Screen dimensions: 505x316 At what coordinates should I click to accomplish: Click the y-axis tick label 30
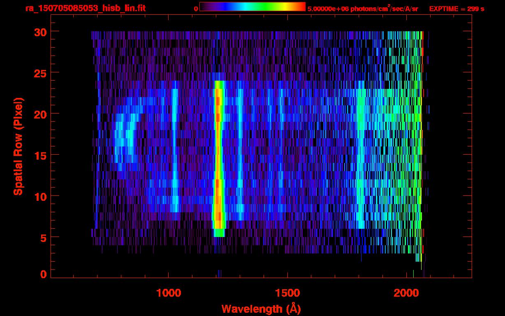(40, 32)
